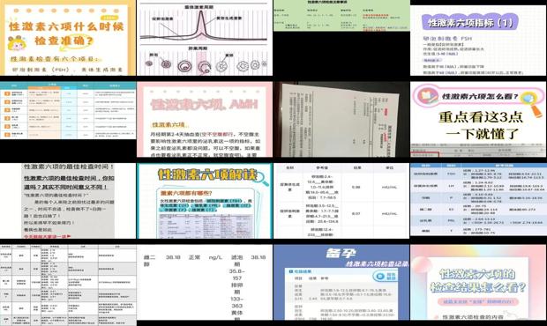
Task: Open 雌二醇 38.18 正常 result thumbnail
Action: coord(205,283)
